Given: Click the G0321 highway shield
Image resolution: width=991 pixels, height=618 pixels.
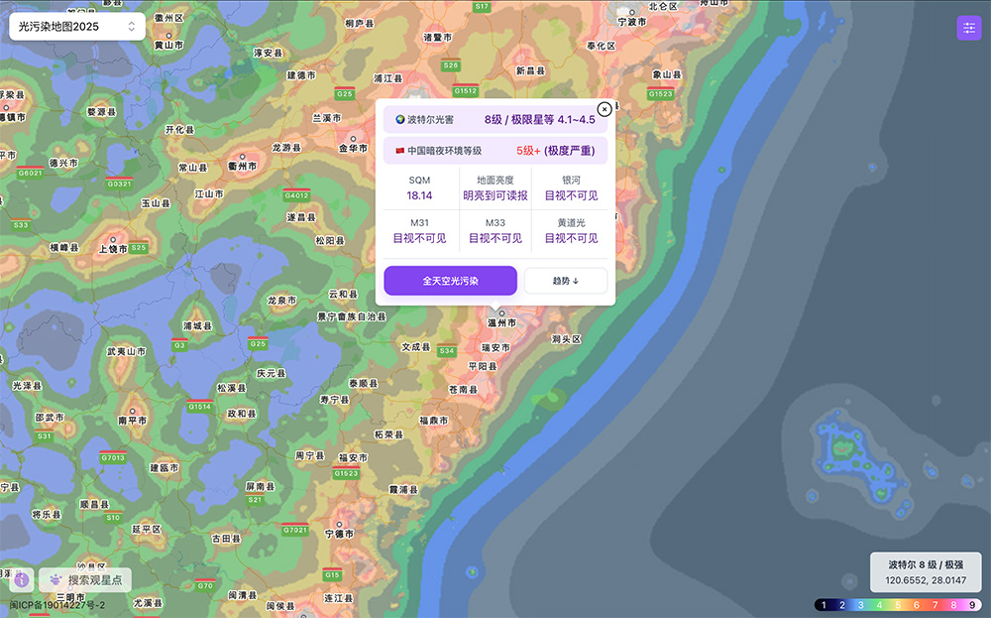Looking at the screenshot, I should [x=119, y=184].
